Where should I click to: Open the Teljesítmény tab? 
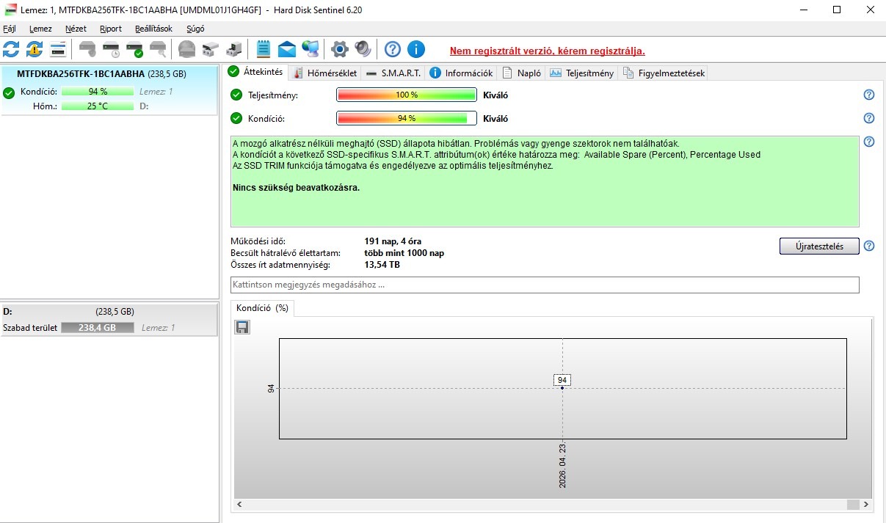581,73
